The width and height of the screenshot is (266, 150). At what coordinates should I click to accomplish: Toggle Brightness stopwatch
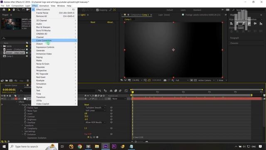(x=25, y=120)
